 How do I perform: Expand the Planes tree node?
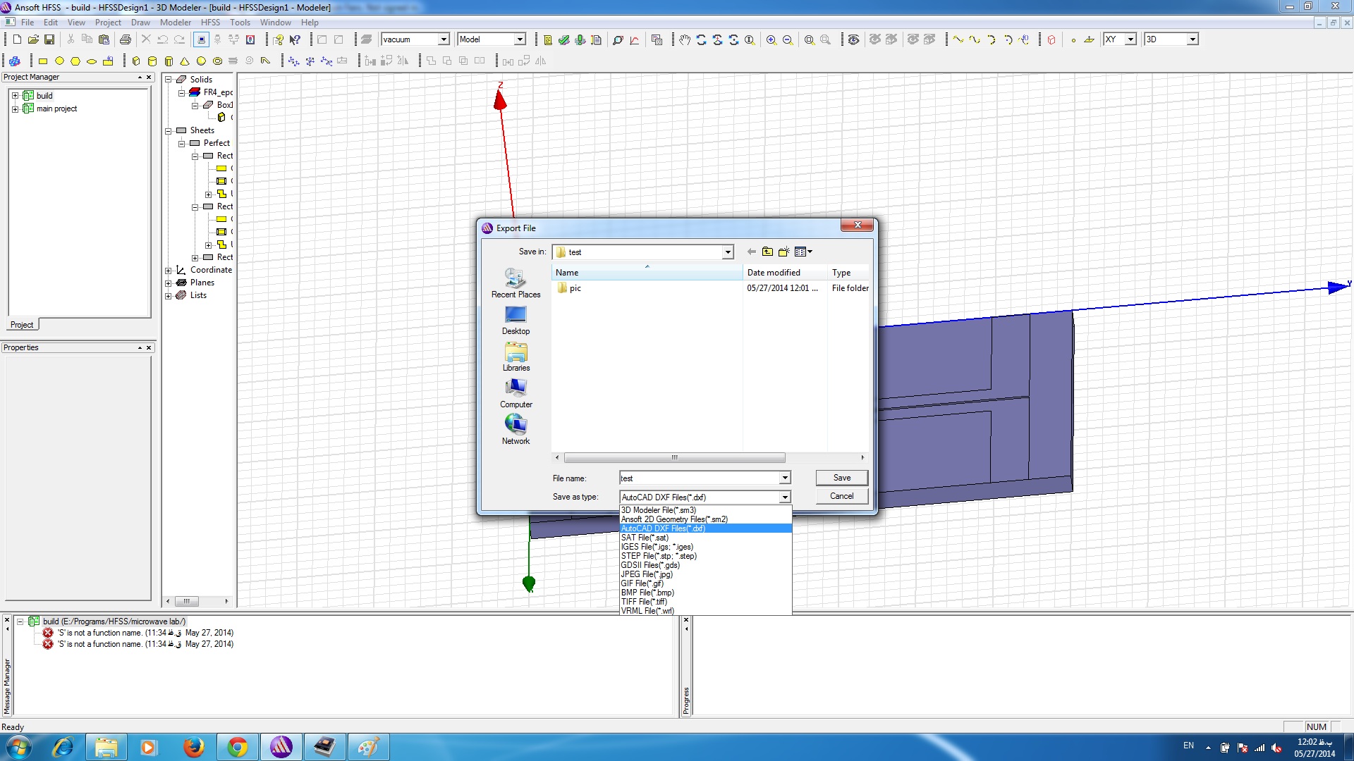(169, 283)
